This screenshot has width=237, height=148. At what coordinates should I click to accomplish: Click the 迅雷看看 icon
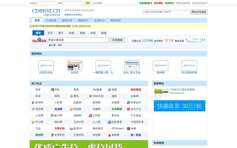[109, 122]
